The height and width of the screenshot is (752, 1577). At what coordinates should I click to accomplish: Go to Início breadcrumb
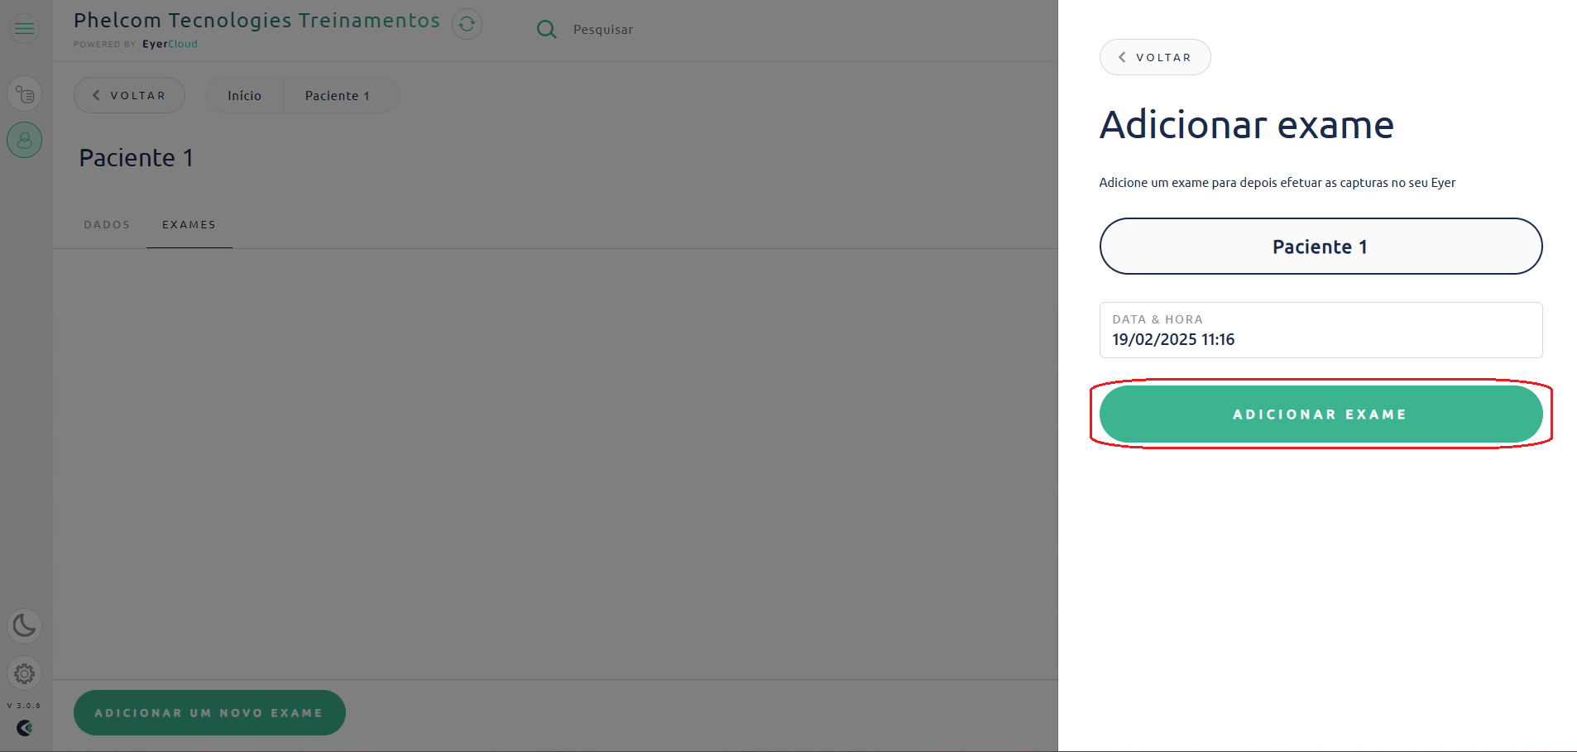(x=245, y=96)
